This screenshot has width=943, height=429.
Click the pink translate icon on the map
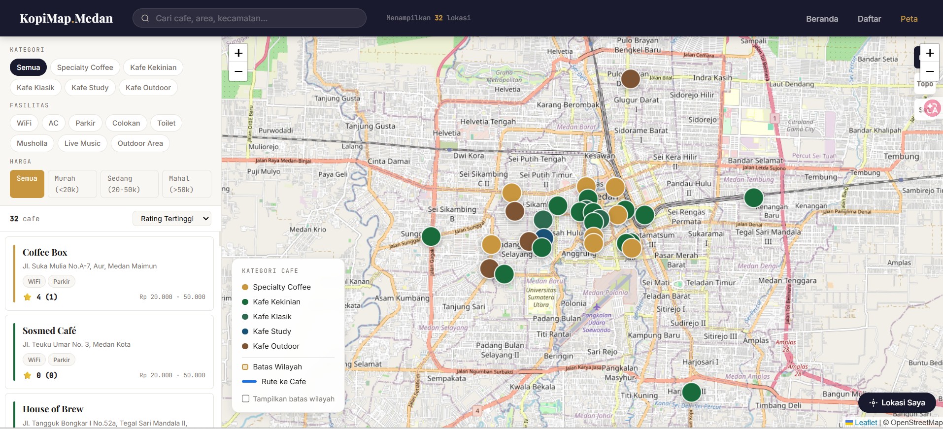point(932,108)
